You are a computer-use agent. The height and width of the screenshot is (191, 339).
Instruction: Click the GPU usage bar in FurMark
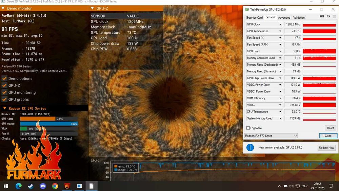[49, 124]
